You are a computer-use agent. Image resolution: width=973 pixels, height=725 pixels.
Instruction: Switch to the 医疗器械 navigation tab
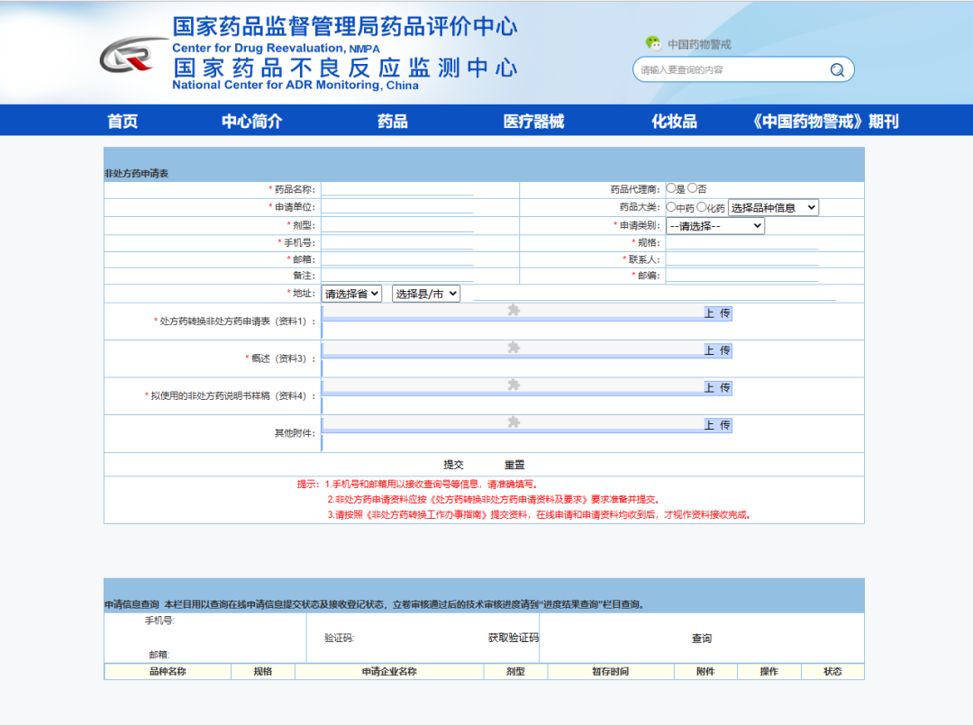[531, 119]
